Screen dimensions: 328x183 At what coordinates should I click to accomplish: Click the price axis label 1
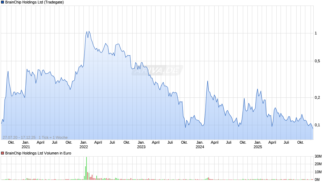(x=316, y=33)
